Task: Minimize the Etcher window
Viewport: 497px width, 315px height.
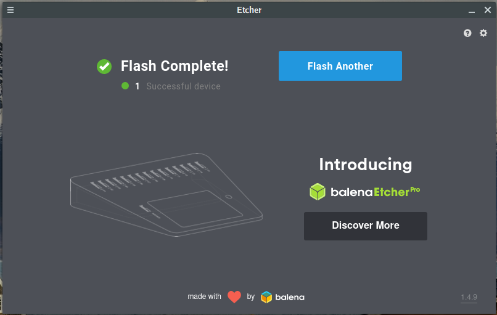Action: click(471, 10)
